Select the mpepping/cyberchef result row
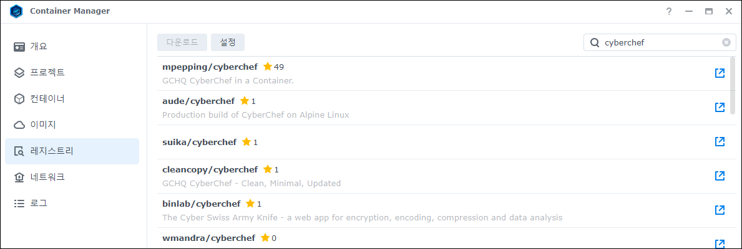 (436, 73)
